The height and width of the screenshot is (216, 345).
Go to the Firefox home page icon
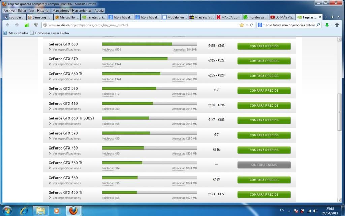tap(337, 25)
